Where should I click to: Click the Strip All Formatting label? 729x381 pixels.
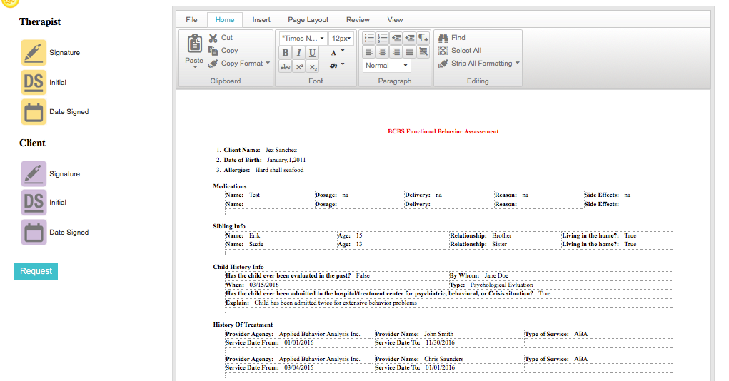(482, 63)
